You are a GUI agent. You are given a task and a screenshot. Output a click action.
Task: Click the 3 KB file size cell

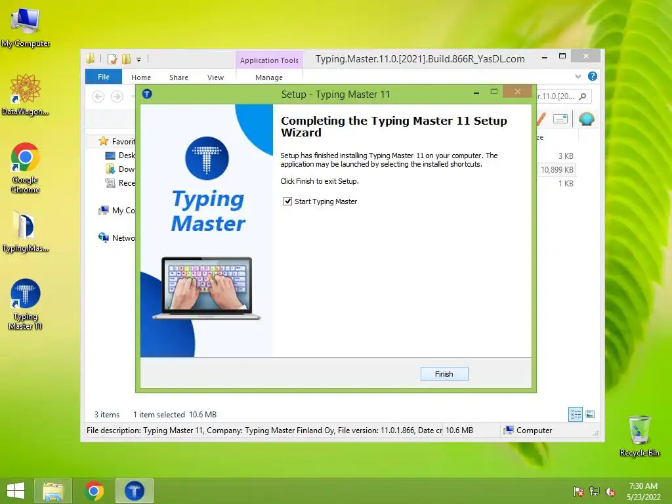[x=566, y=156]
